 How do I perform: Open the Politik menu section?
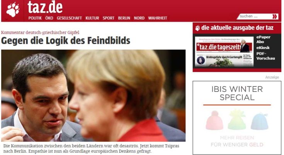click(35, 18)
